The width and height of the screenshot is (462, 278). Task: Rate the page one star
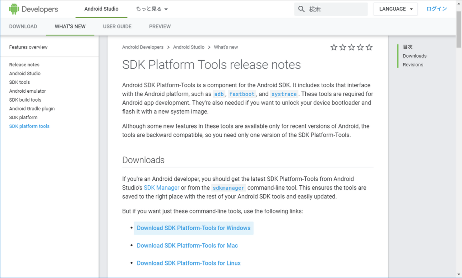click(x=334, y=47)
